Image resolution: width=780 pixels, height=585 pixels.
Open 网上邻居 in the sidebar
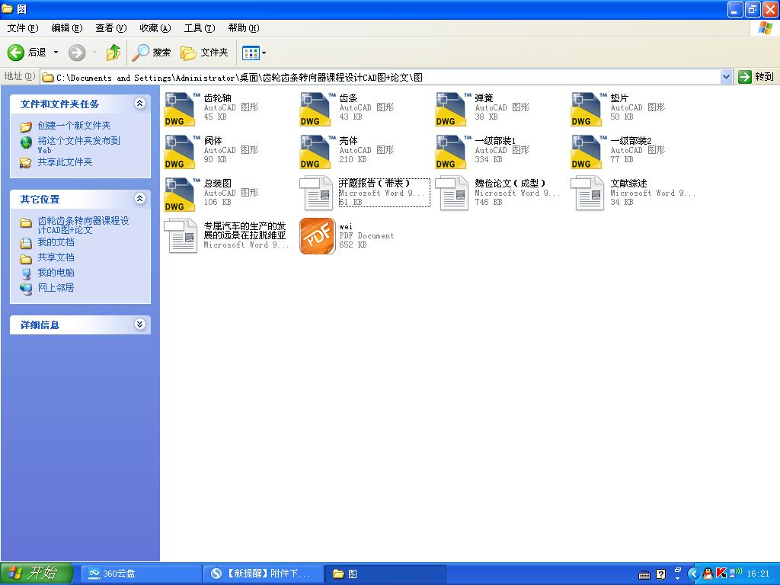(x=56, y=288)
